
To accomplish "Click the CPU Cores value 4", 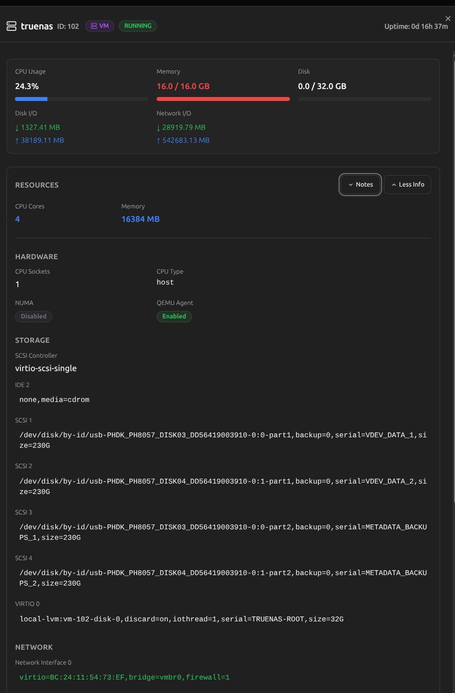I will click(17, 219).
